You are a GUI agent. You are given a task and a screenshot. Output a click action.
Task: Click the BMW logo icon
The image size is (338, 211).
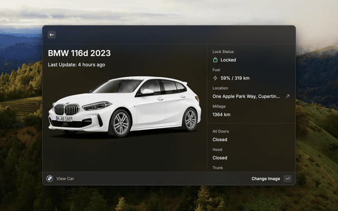[x=50, y=179]
